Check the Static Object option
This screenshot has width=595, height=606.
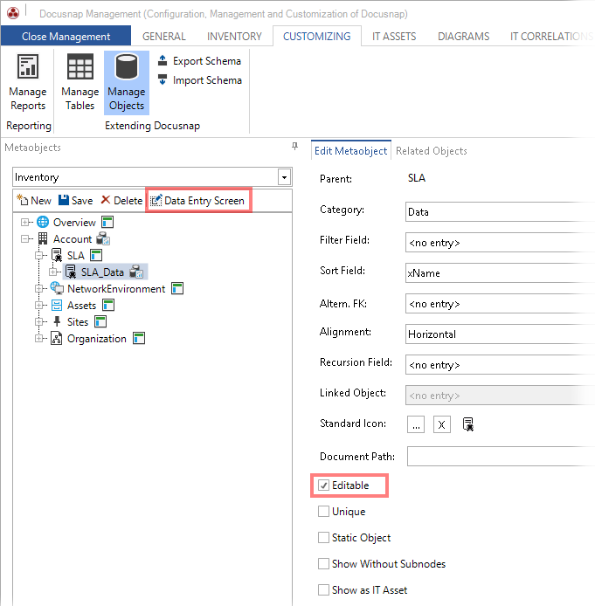click(x=323, y=538)
